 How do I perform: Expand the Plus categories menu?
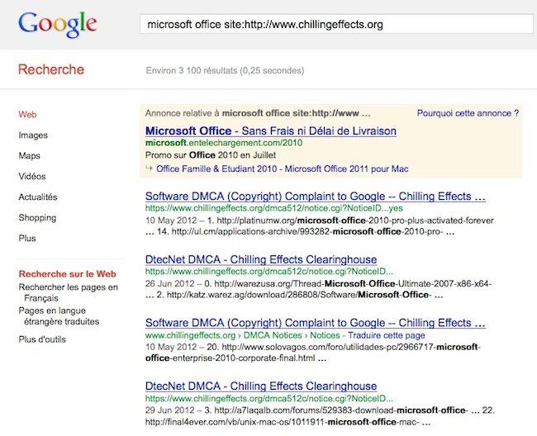(27, 238)
